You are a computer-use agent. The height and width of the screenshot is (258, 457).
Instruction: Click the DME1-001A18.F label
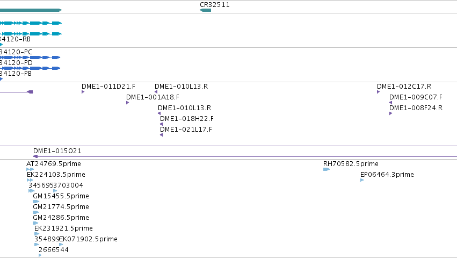[153, 97]
